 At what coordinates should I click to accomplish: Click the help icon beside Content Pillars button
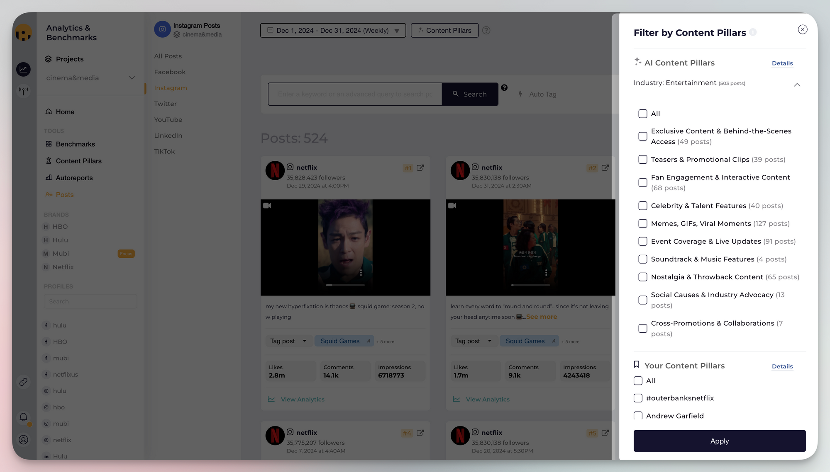pos(486,30)
